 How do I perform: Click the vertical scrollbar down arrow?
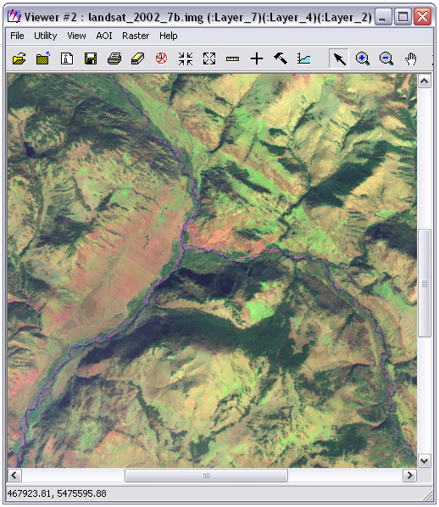(x=424, y=460)
